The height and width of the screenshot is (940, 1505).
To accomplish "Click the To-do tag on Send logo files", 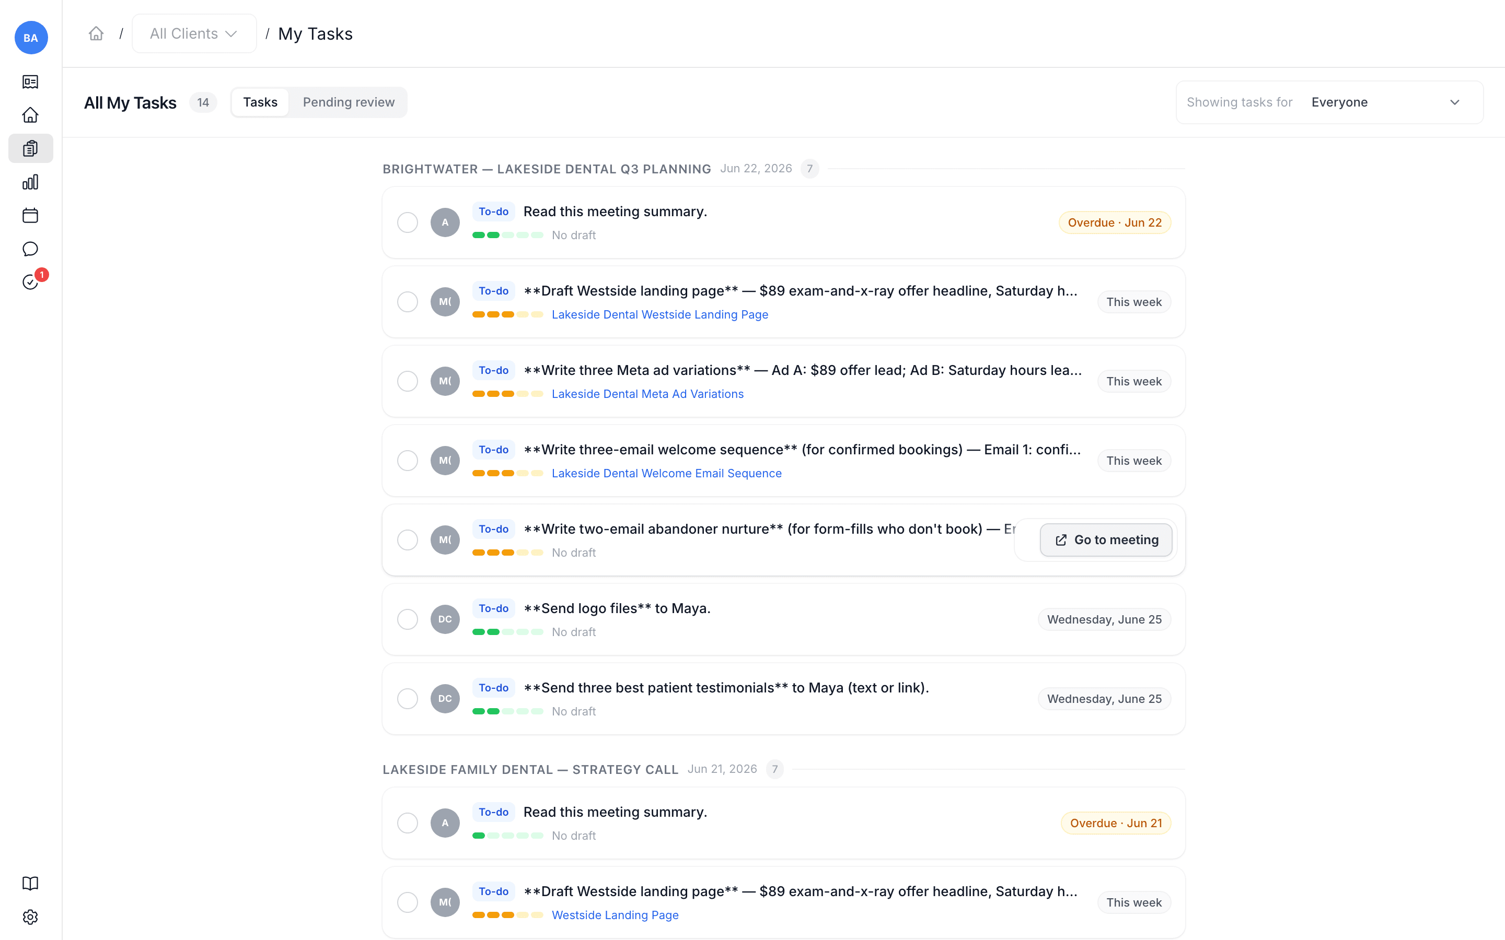I will [x=494, y=608].
